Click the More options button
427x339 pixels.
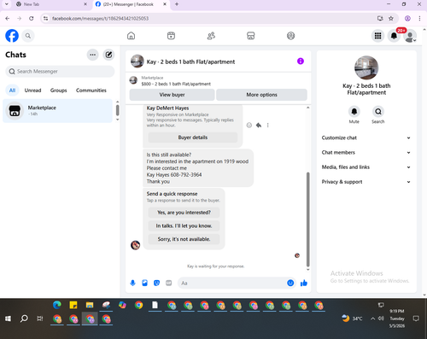coord(261,95)
